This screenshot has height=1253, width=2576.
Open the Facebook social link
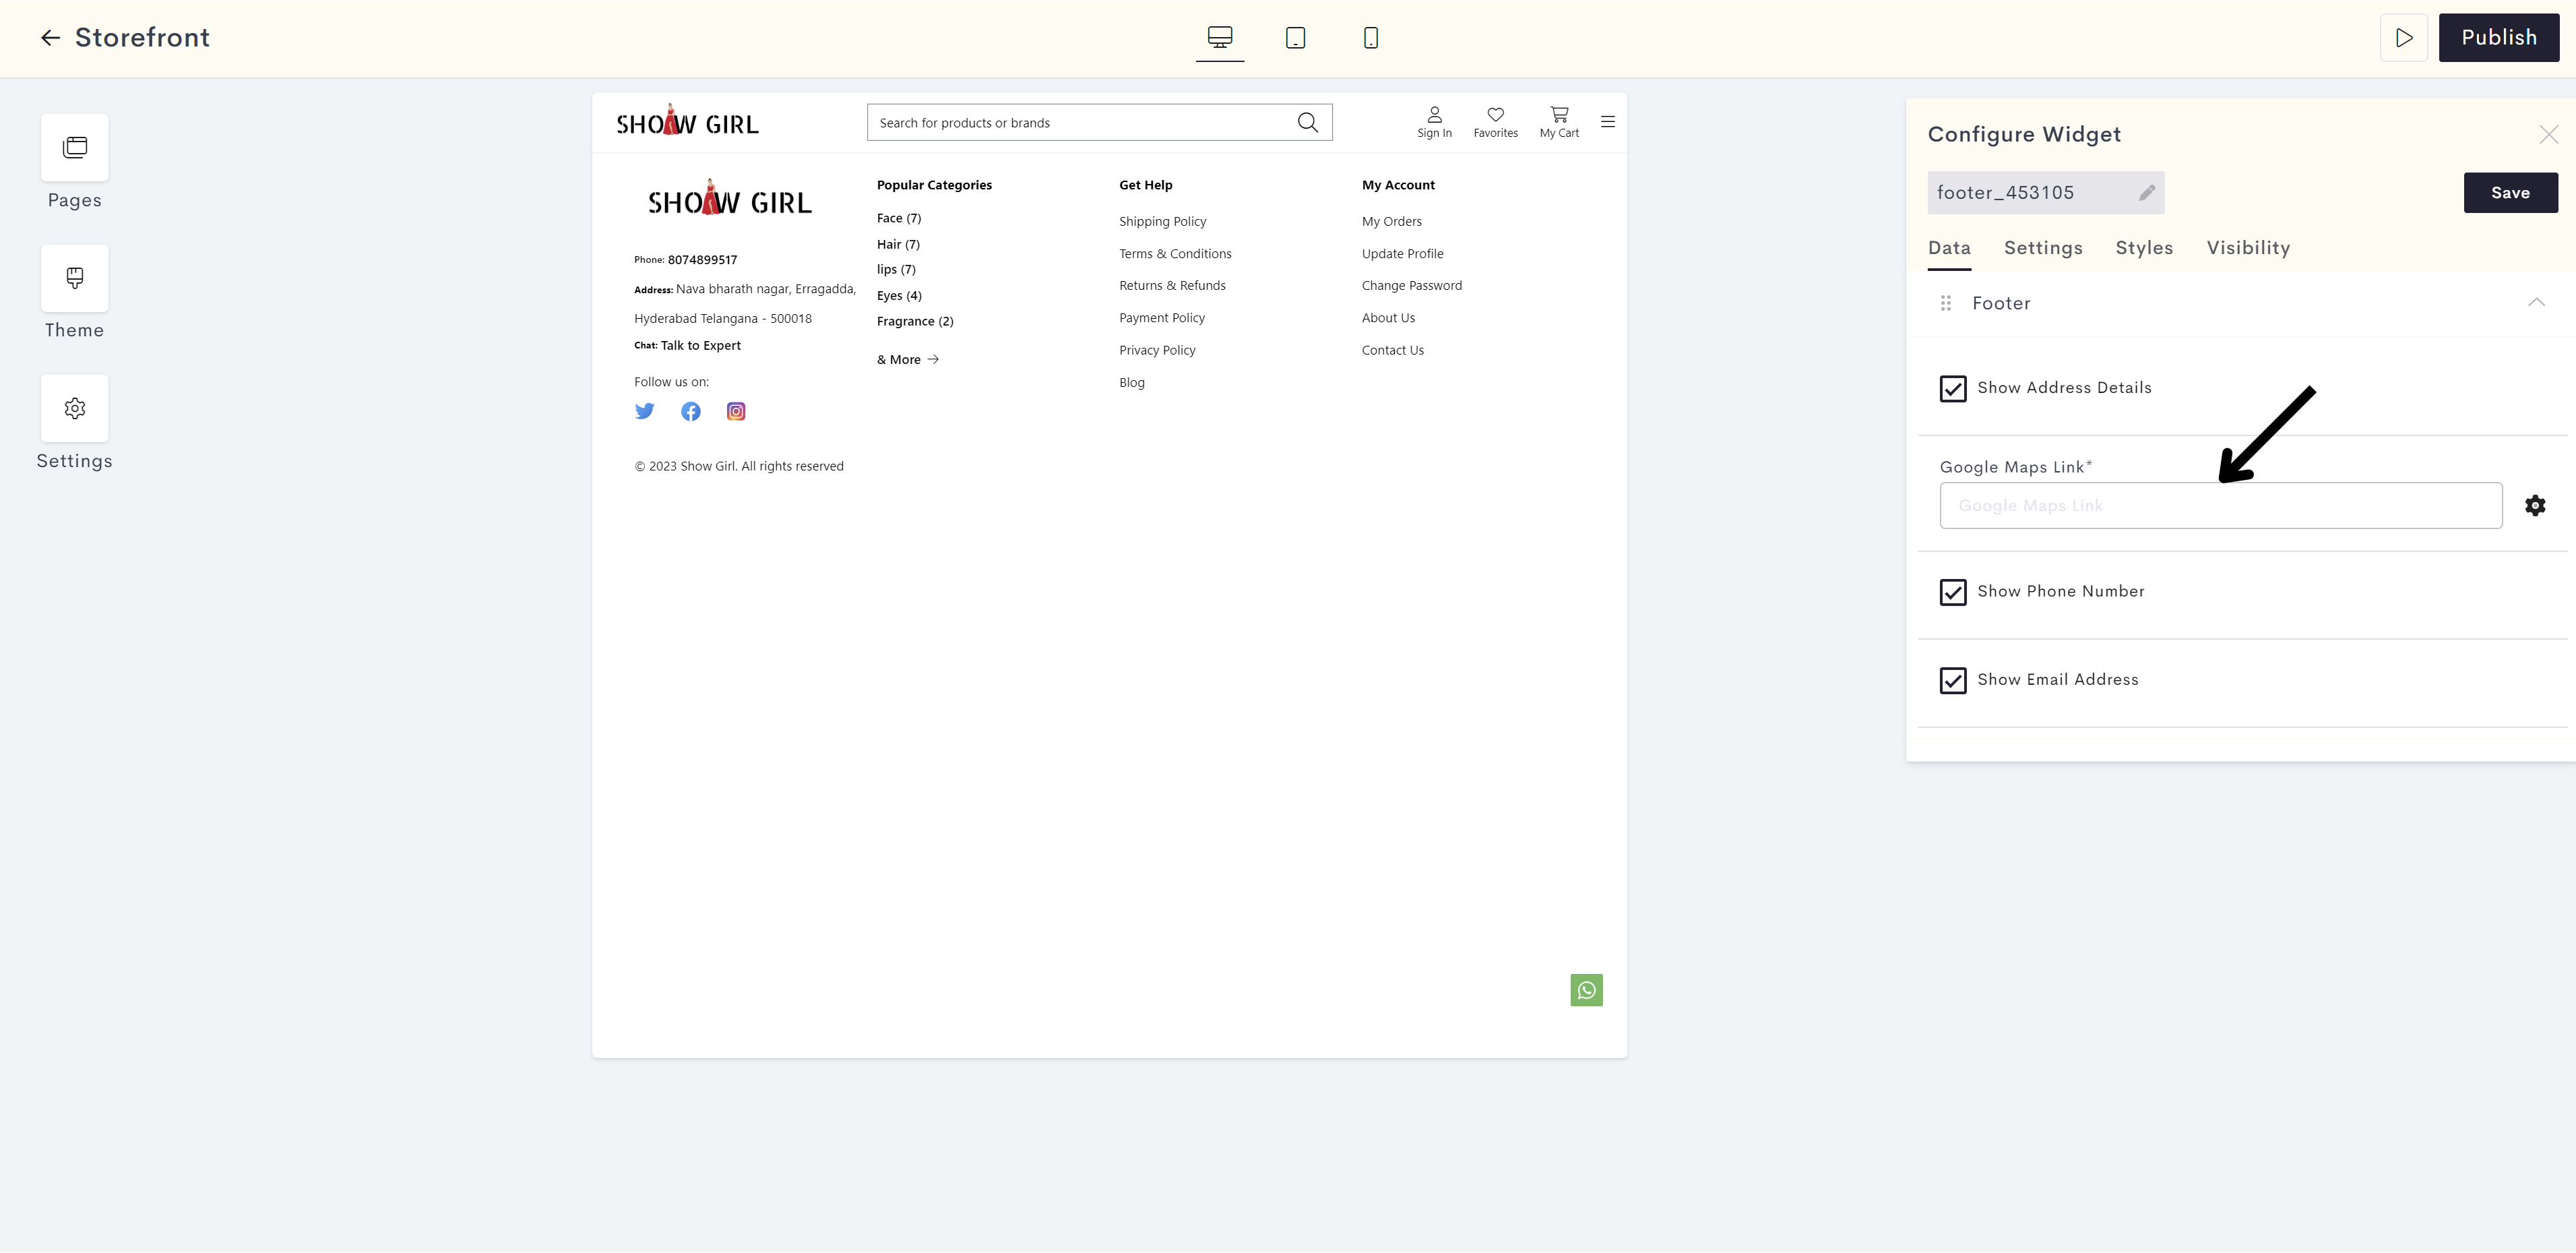tap(691, 412)
